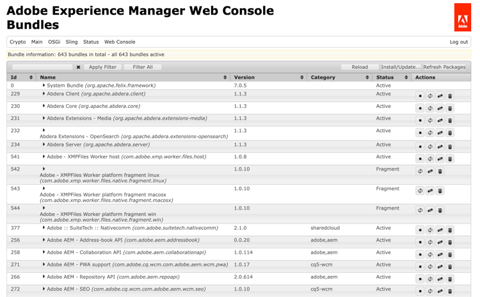Viewport: 480px width, 297px height.
Task: Sort bundles by Status column
Action: [x=392, y=77]
